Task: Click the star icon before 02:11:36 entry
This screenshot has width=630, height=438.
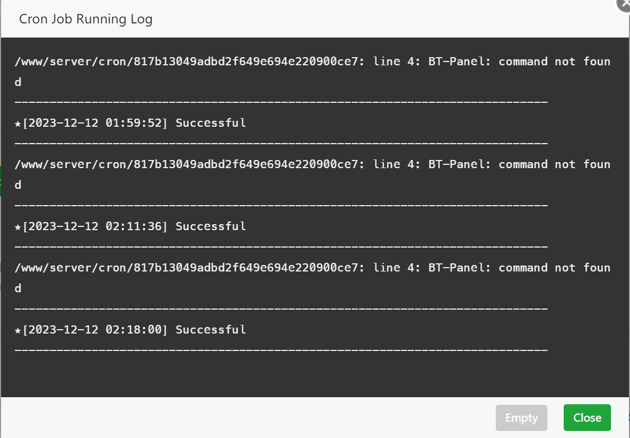Action: [18, 227]
